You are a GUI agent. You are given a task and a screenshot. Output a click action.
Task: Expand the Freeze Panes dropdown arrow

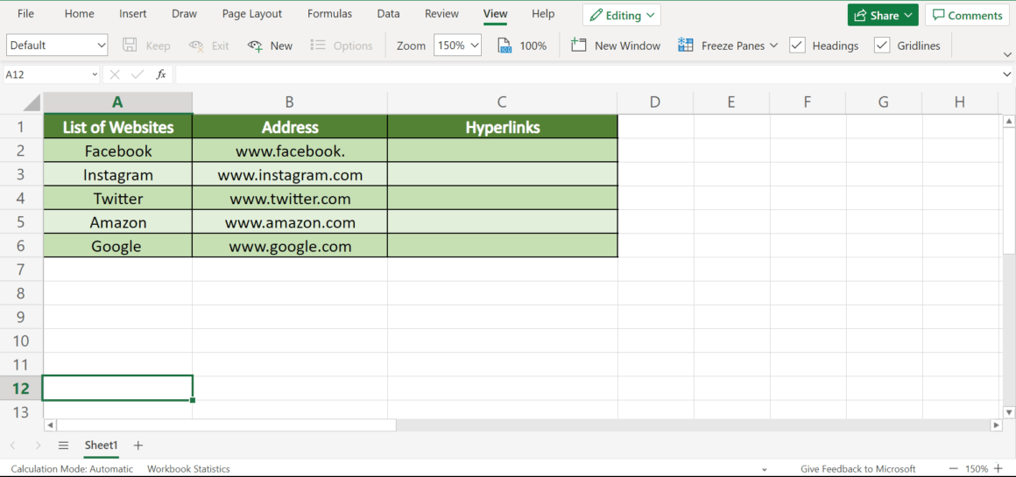(773, 46)
